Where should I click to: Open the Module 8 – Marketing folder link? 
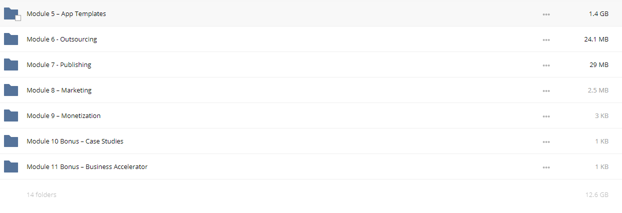tap(59, 90)
